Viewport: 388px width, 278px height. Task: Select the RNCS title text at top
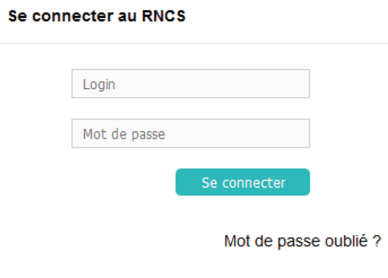[97, 16]
